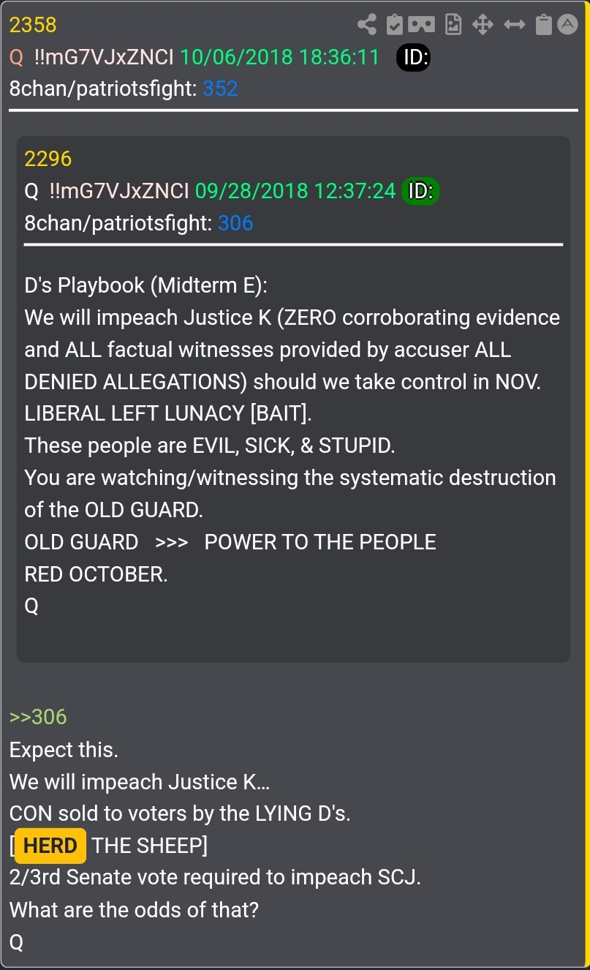
Task: Click the black ID badge of post 2358
Action: tap(414, 57)
